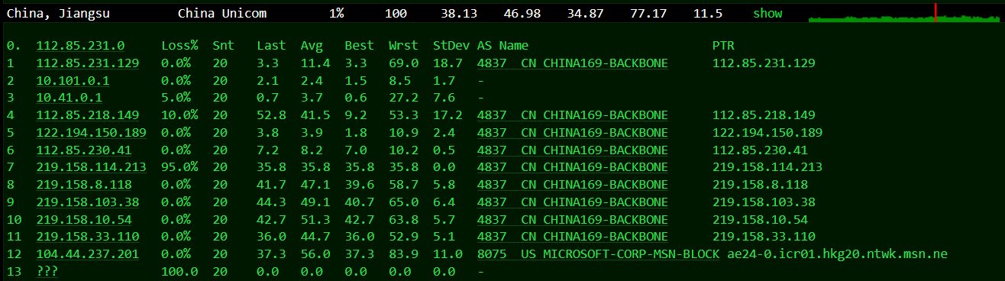Screen dimensions: 1005x281
Task: Open AS 8075 MICROSOFT-CORP-MSN-BLOCK link
Action: coord(598,254)
